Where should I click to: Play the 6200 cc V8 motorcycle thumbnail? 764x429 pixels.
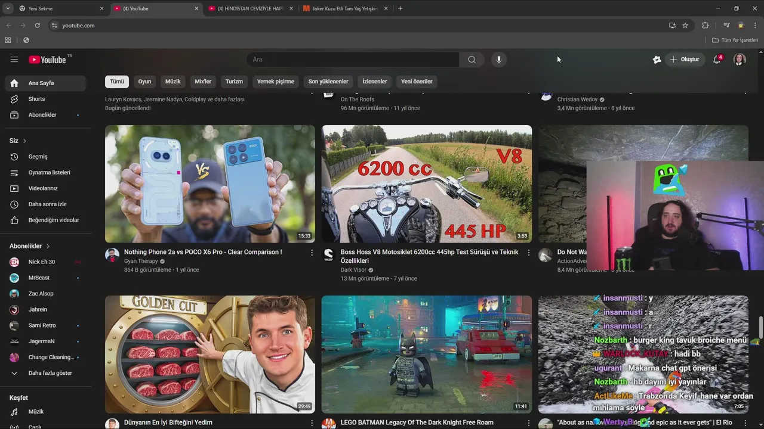[427, 184]
